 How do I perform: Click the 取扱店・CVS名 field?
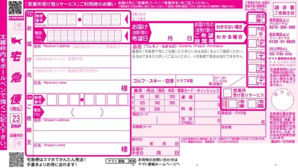[243, 118]
